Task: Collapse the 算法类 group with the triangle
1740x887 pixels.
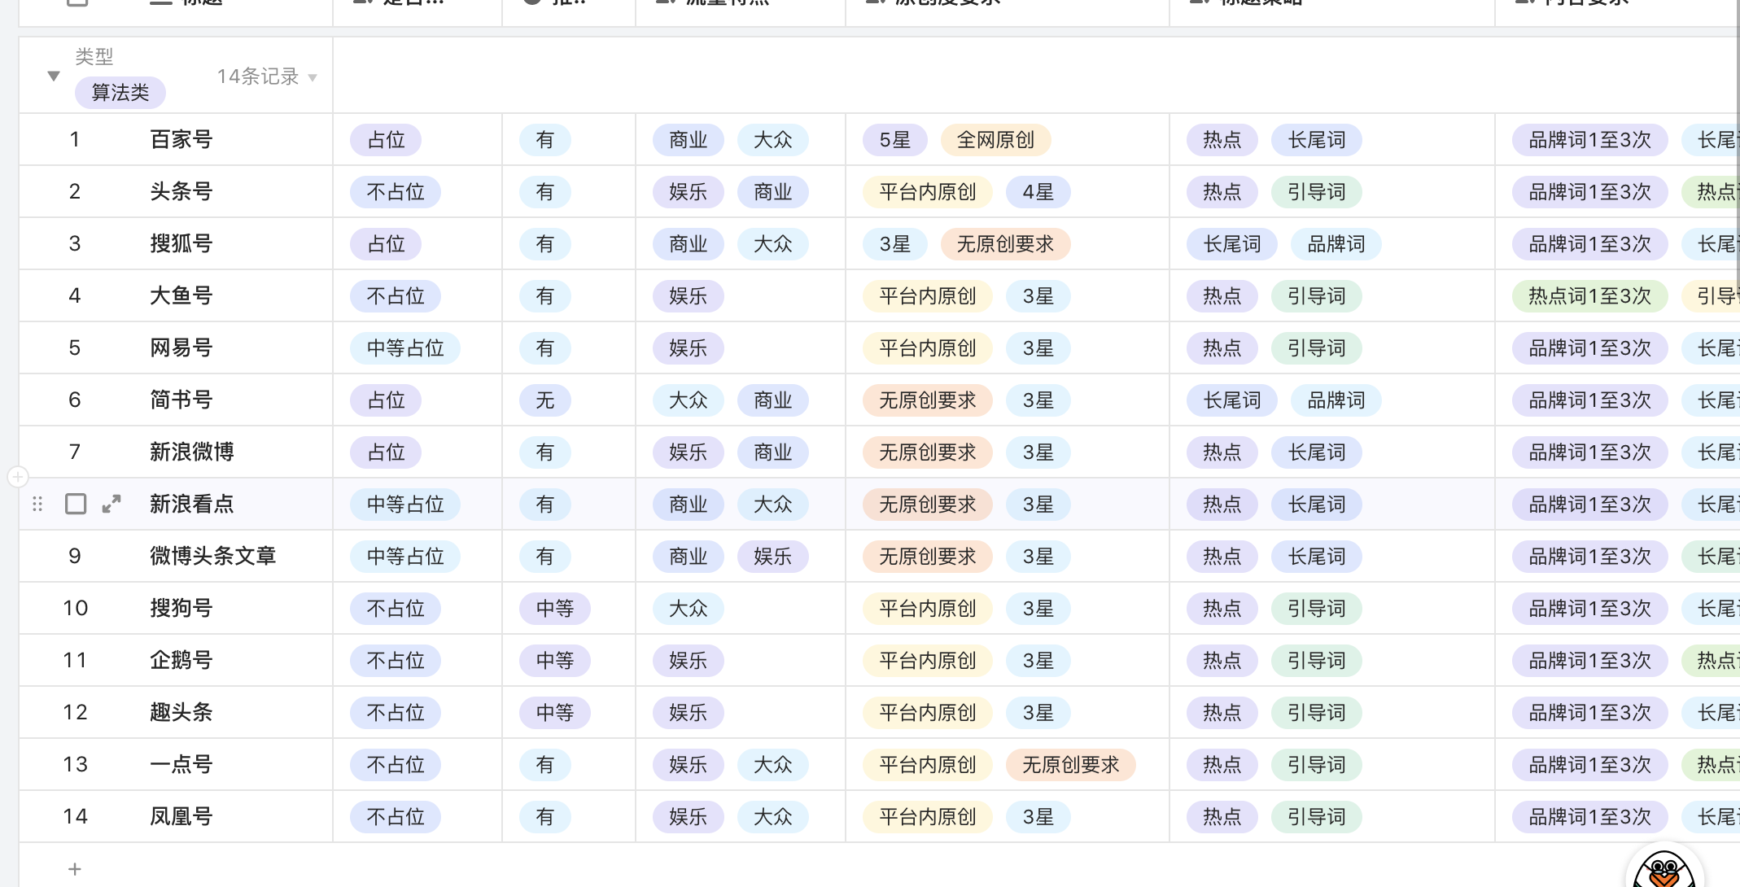Action: click(x=54, y=76)
